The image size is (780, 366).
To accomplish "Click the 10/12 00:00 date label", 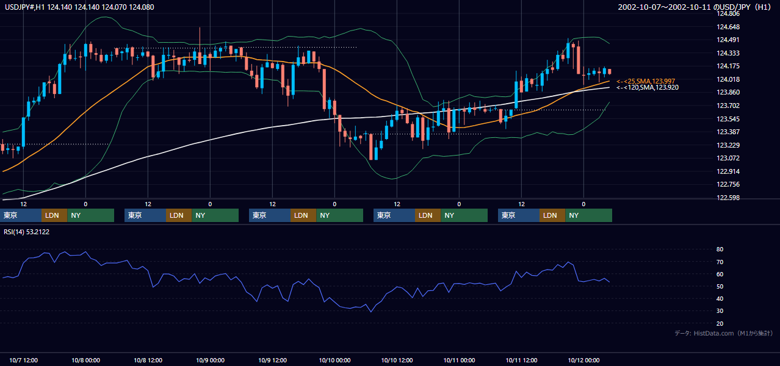I will pos(583,360).
